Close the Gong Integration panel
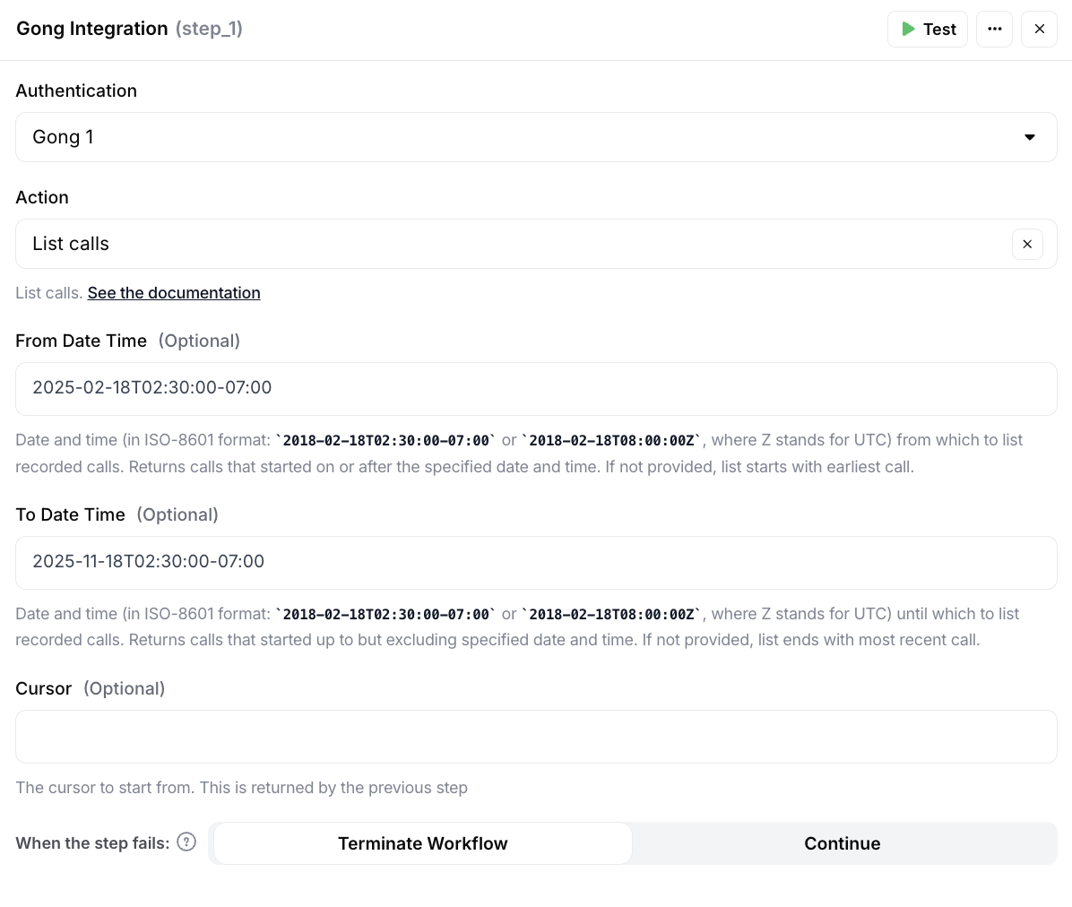 click(x=1039, y=29)
